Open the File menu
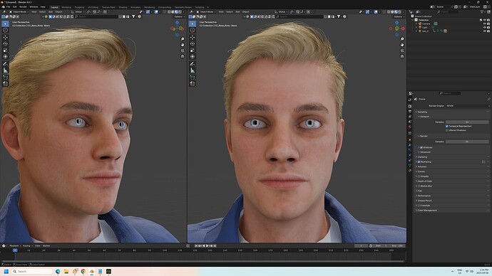This screenshot has width=492, height=276. coord(8,7)
